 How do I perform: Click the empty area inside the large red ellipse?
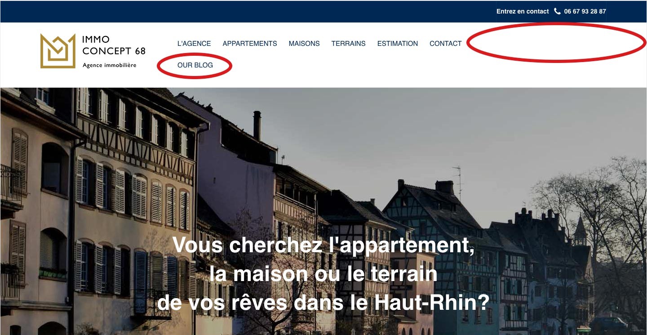(557, 42)
